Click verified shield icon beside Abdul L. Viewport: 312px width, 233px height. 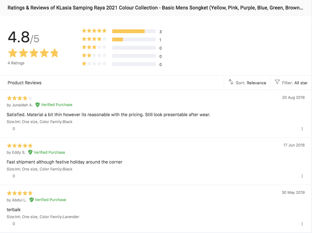point(32,200)
